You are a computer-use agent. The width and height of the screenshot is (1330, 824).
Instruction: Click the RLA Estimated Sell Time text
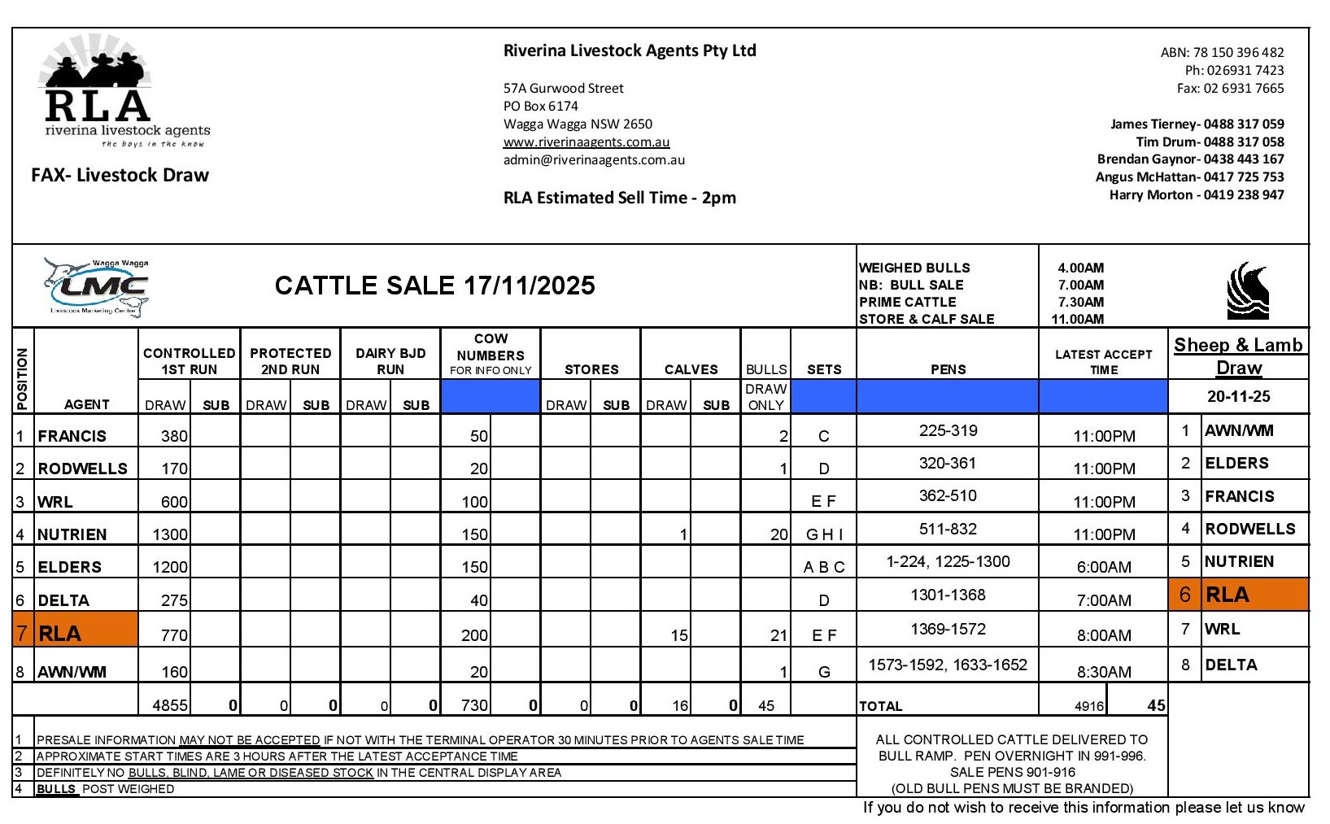(x=619, y=198)
